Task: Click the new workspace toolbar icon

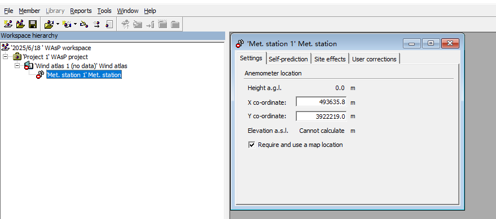Action: (8, 24)
